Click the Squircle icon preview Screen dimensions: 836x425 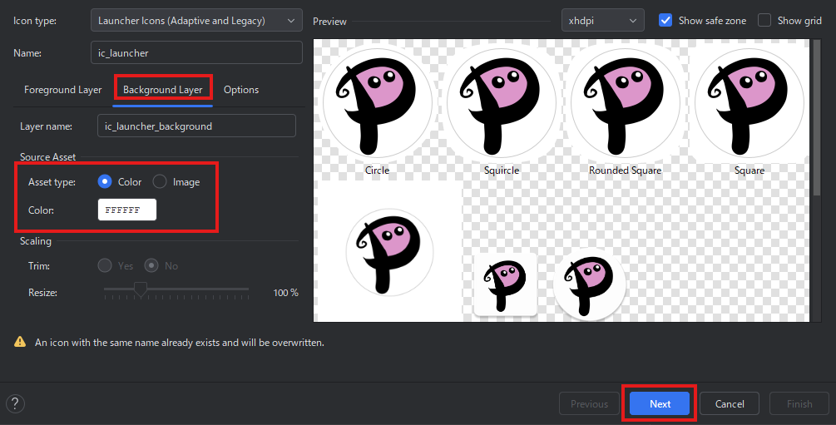(x=501, y=102)
